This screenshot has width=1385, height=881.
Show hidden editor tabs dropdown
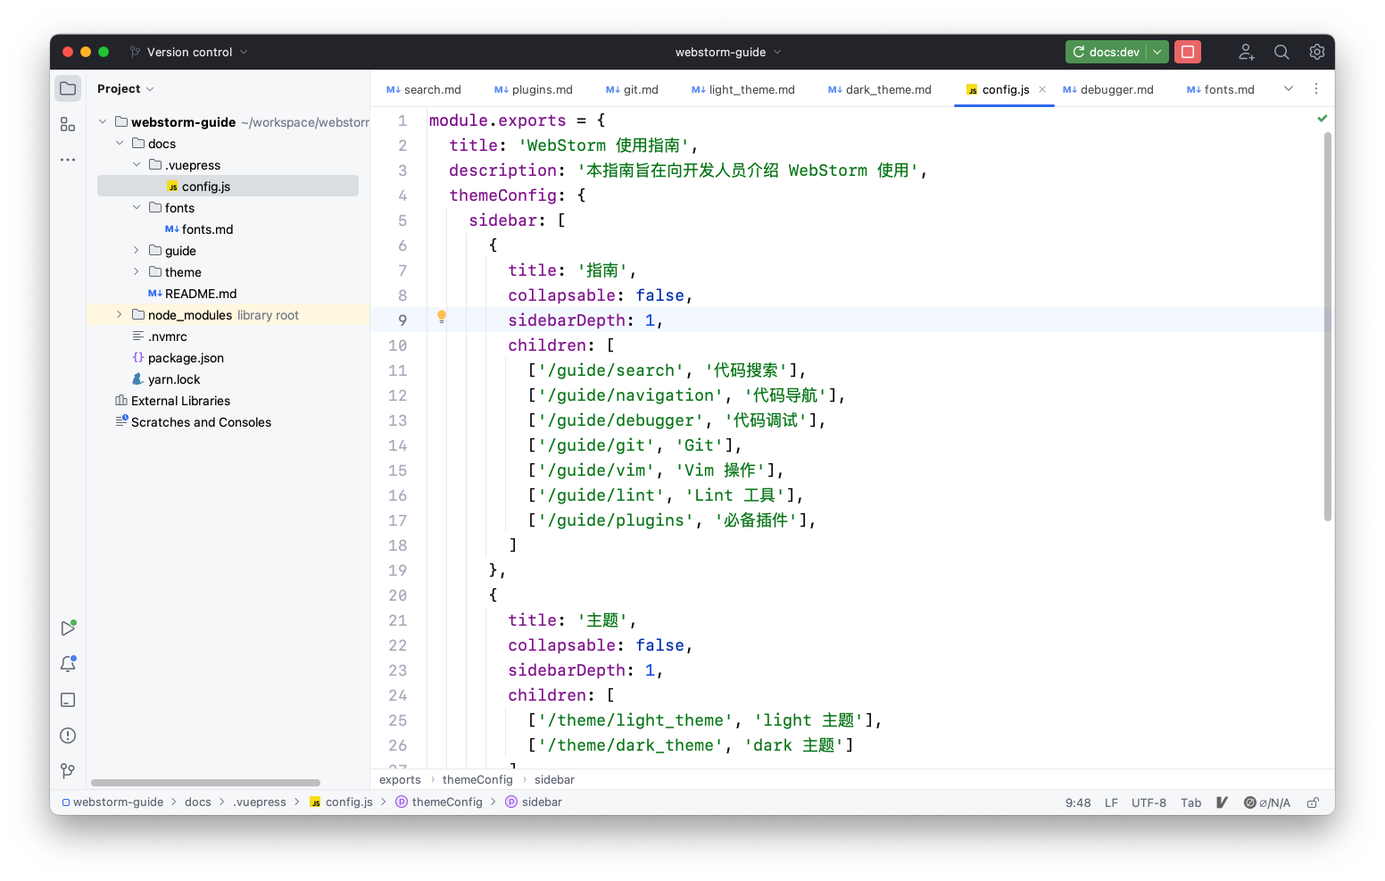(x=1289, y=88)
